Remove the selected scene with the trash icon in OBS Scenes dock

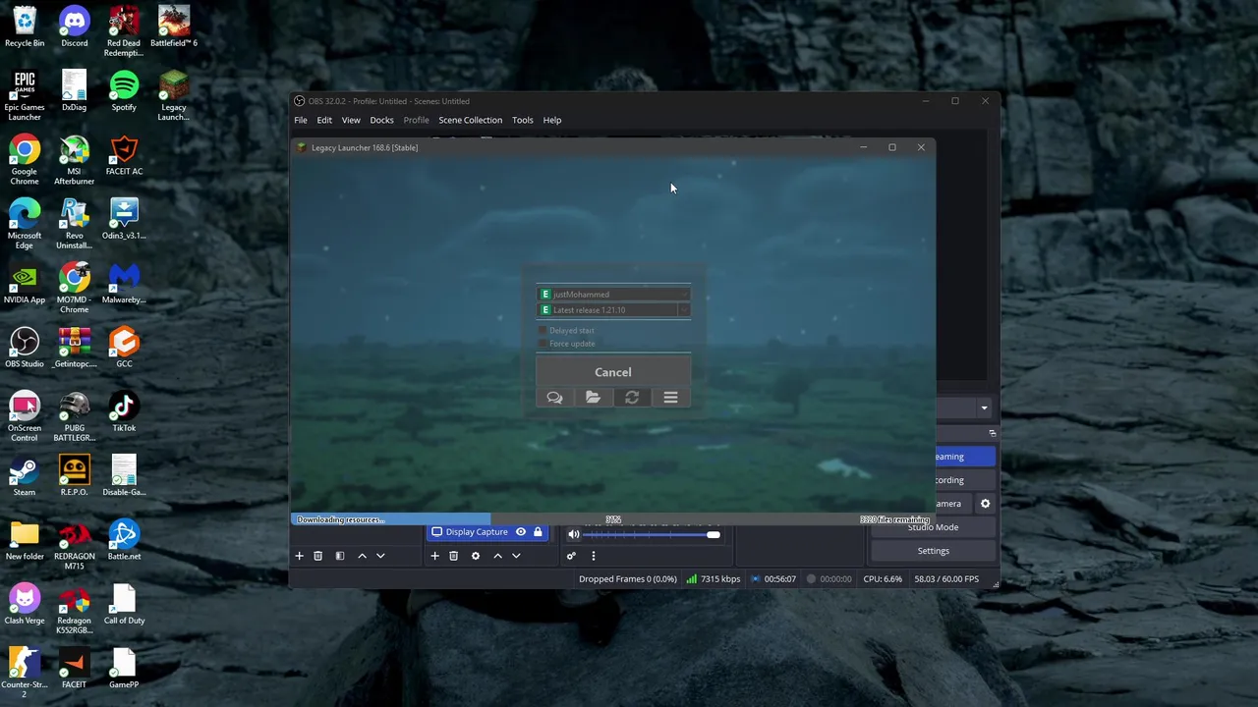tap(317, 556)
